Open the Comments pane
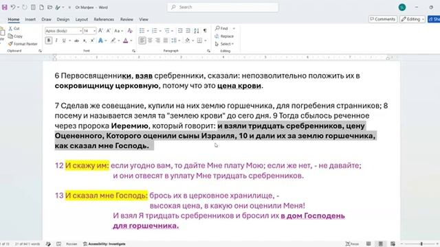The width and height of the screenshot is (440, 247). [382, 19]
